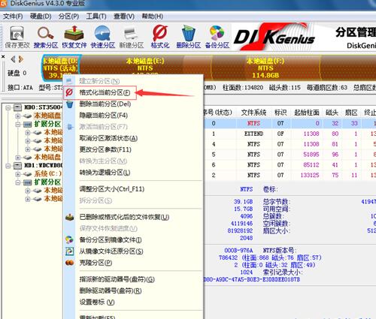Expand the 系统(C:) tree node
The height and width of the screenshot is (319, 376).
point(18,174)
